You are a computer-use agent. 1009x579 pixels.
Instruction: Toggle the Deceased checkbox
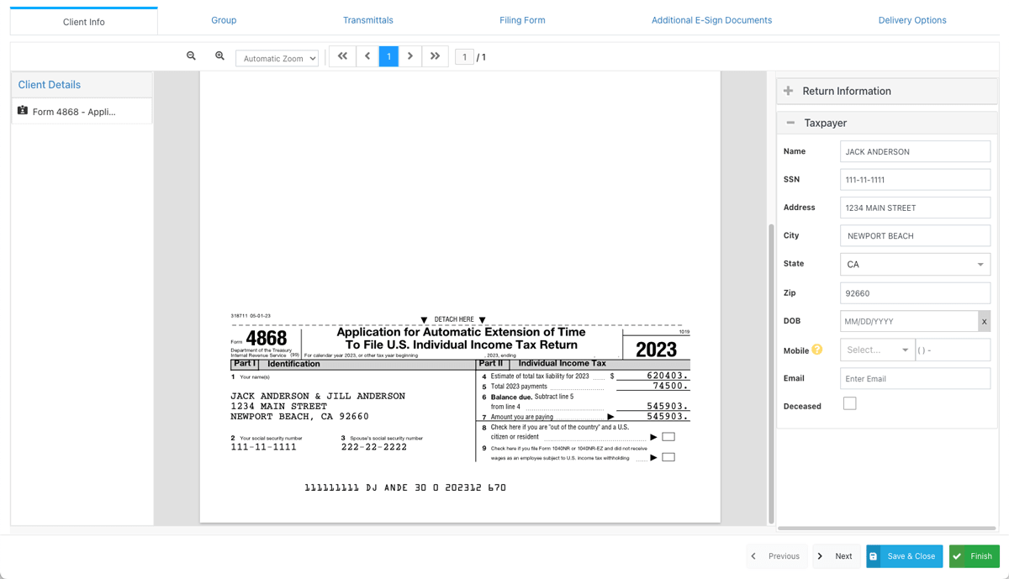click(849, 404)
